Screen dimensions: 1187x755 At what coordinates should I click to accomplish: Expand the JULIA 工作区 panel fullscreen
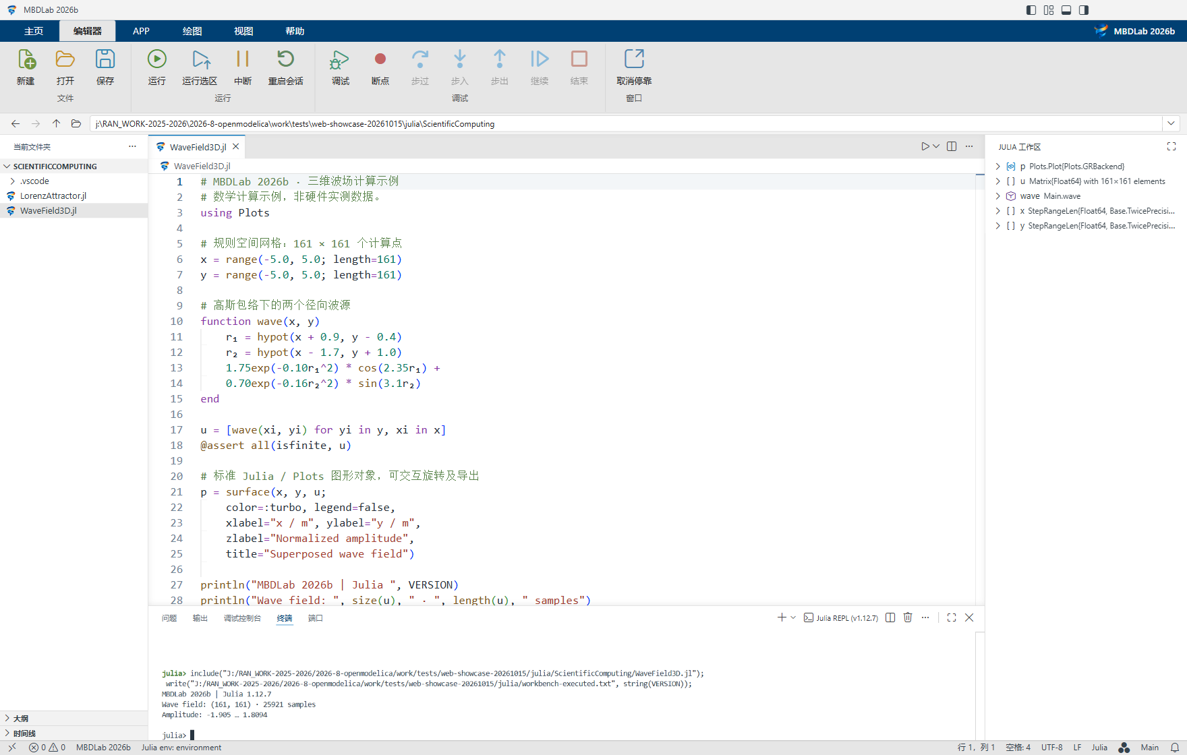1171,146
